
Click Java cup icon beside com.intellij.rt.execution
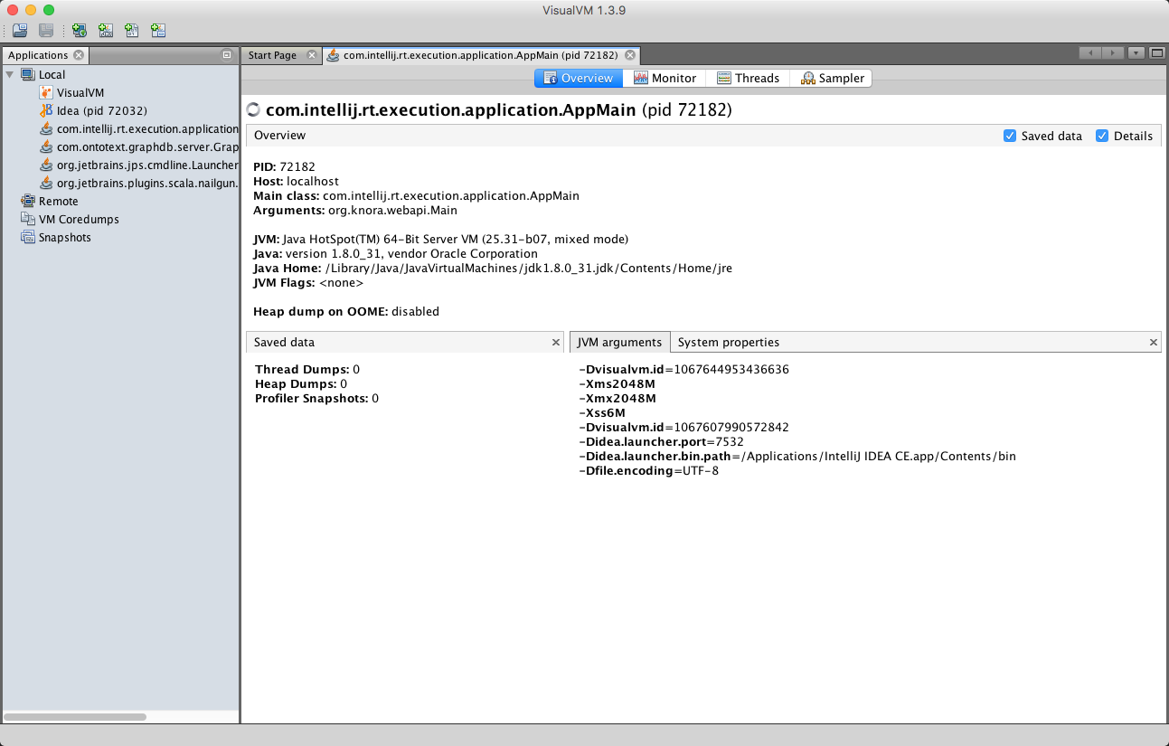click(46, 128)
